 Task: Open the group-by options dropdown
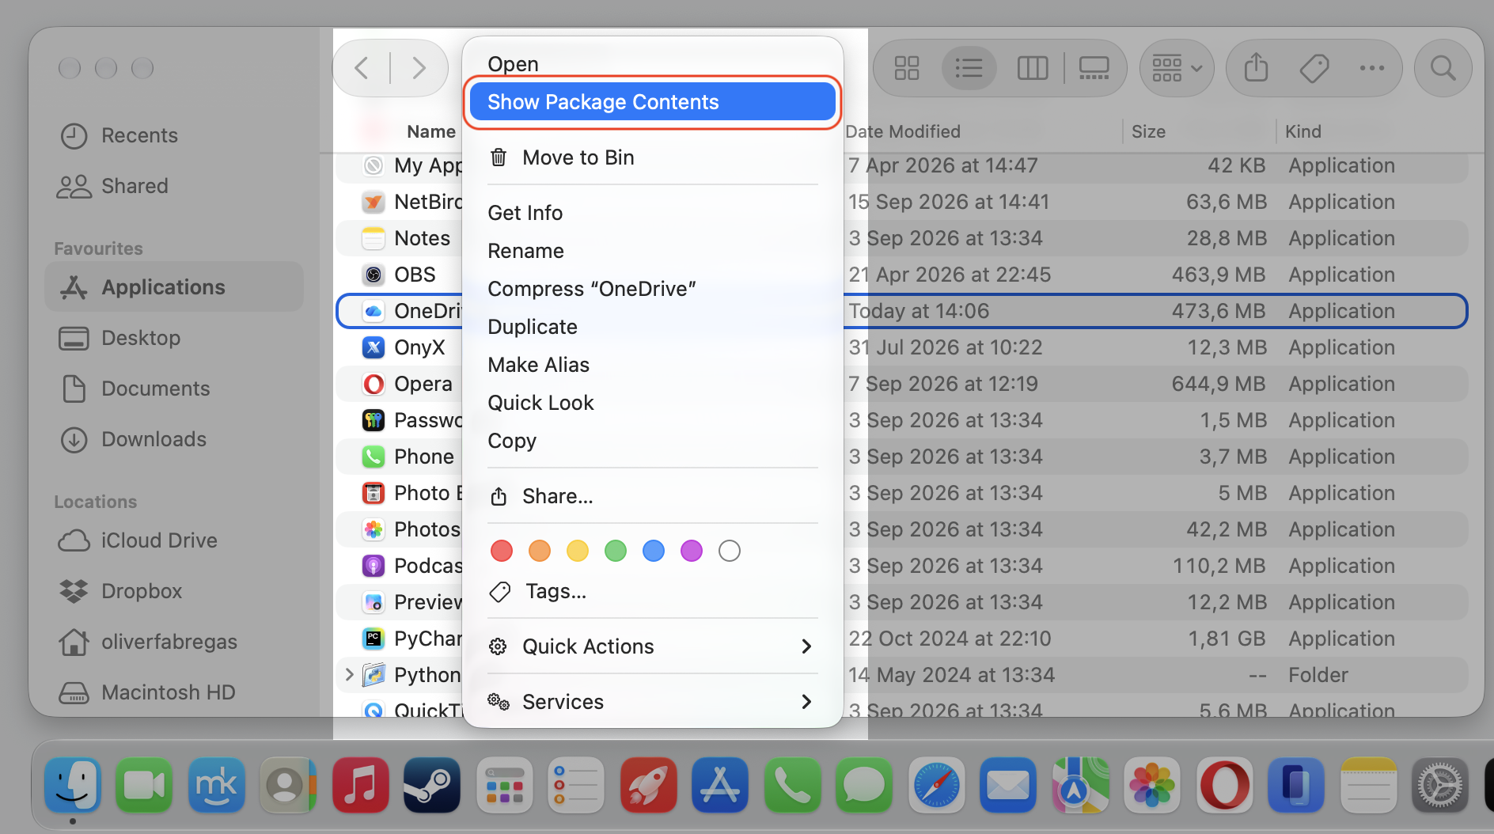click(x=1177, y=68)
